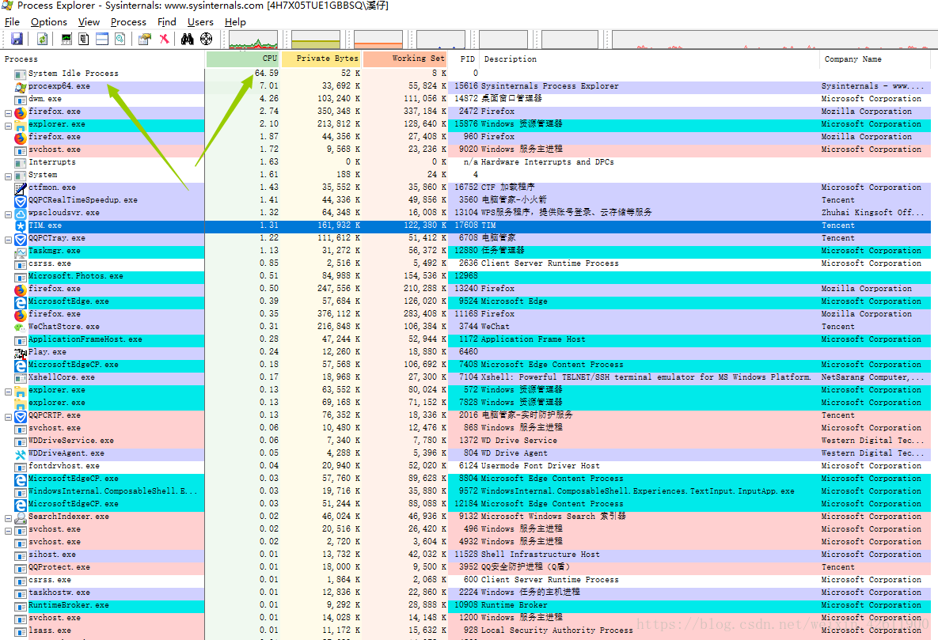Sort by the Process column header
Screen dimensions: 938x640
(x=103, y=59)
